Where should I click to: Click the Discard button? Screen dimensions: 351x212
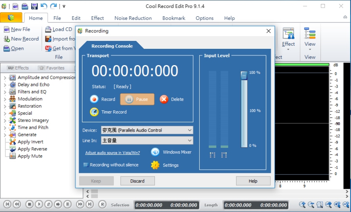pyautogui.click(x=137, y=181)
